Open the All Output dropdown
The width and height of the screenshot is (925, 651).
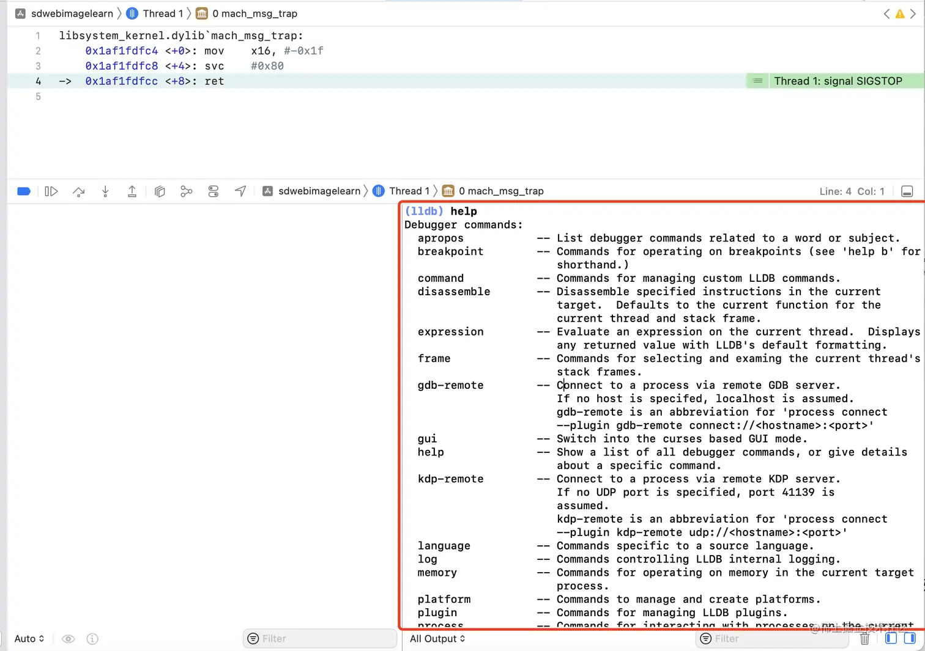click(x=437, y=638)
